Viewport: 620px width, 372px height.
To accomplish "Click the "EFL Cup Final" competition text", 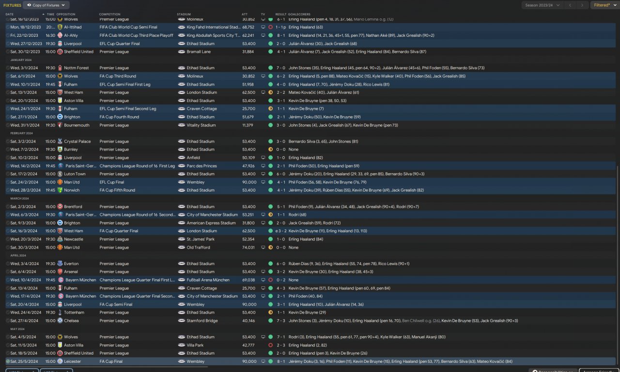I will pyautogui.click(x=112, y=182).
